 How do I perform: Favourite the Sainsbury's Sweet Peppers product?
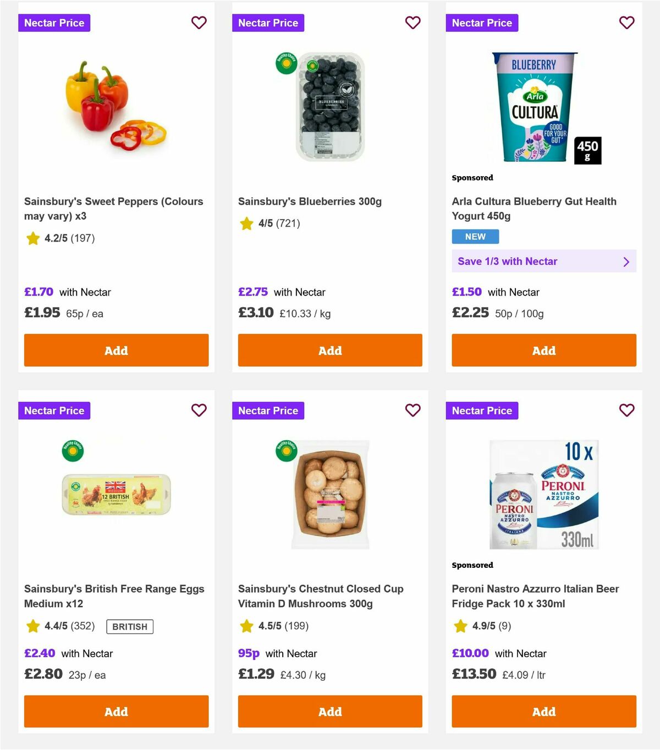[199, 23]
